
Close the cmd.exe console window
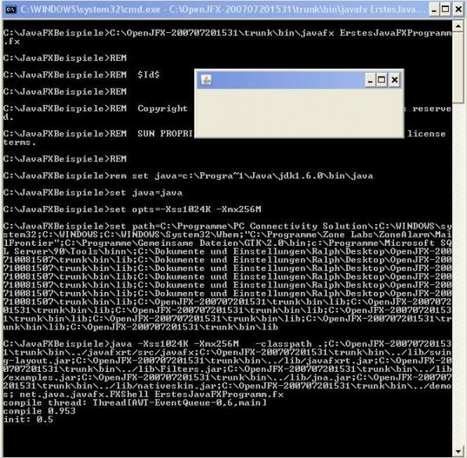tap(458, 9)
